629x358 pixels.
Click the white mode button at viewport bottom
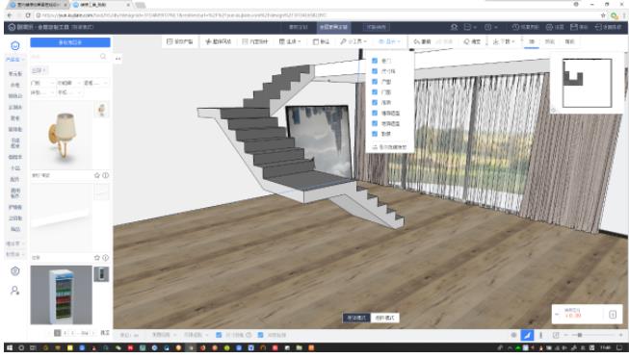click(x=384, y=318)
